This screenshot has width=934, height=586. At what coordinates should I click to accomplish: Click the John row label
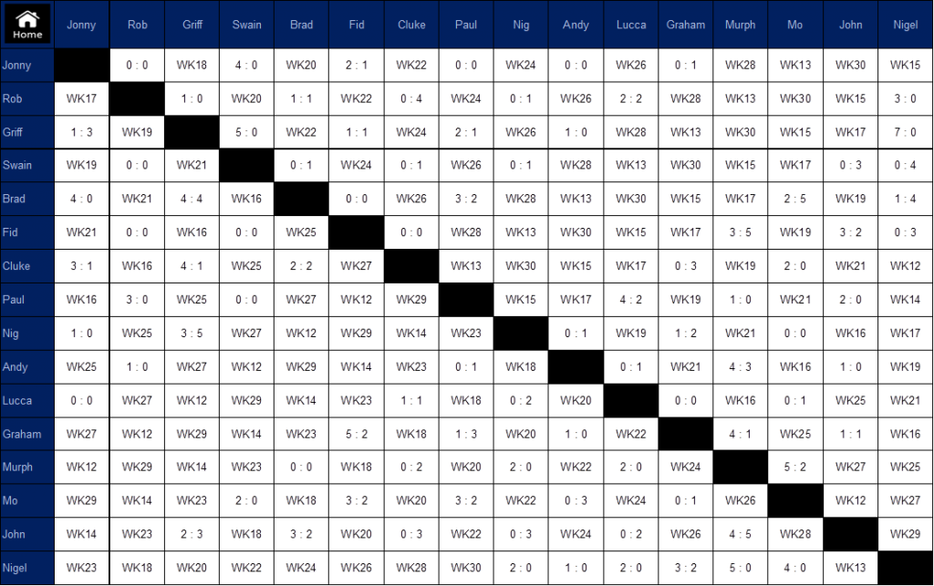coord(27,534)
